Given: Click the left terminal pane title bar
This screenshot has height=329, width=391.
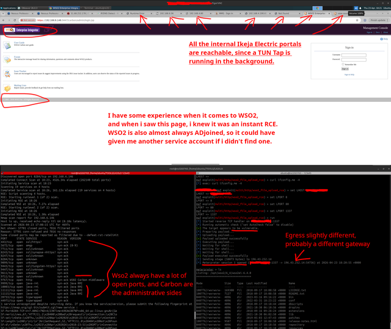Looking at the screenshot, I should [x=98, y=173].
